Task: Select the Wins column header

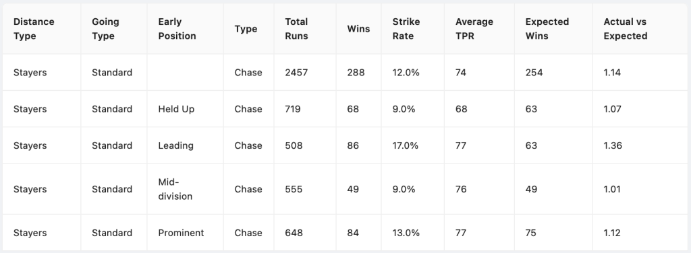Action: point(358,29)
